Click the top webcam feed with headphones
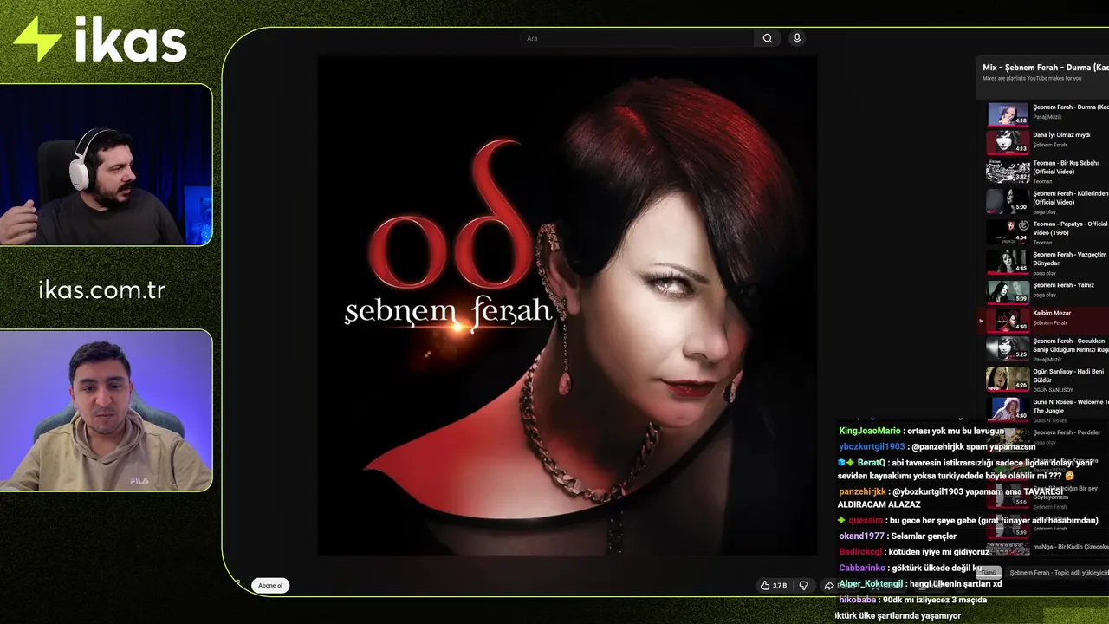Image resolution: width=1109 pixels, height=624 pixels. pos(106,165)
